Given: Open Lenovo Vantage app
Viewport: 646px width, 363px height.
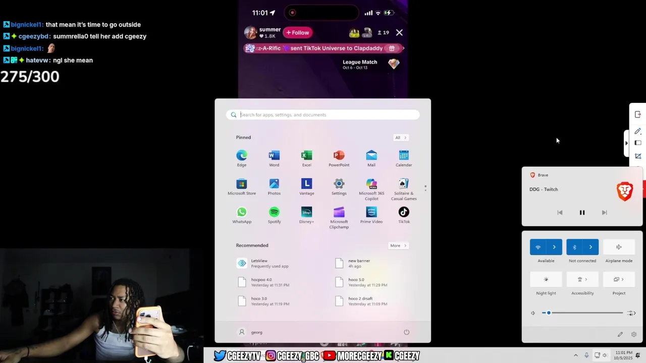Looking at the screenshot, I should [x=306, y=187].
